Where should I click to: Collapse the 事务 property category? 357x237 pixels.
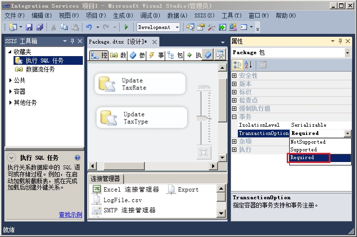(x=234, y=117)
